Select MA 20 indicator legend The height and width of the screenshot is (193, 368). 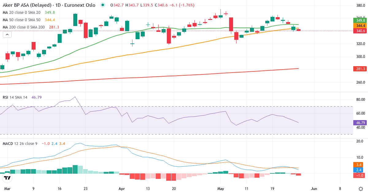[x=29, y=13]
